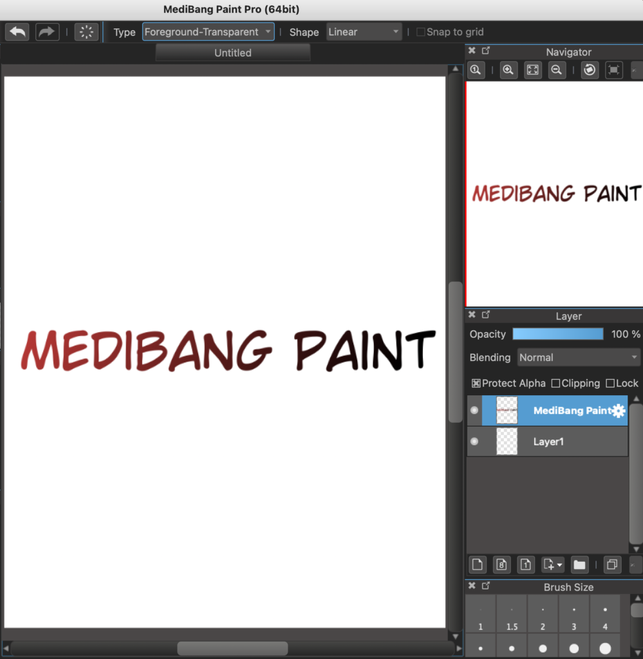Switch to the Untitled canvas tab
This screenshot has width=643, height=659.
pyautogui.click(x=232, y=53)
